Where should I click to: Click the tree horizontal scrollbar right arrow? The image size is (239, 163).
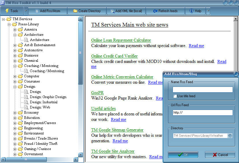(76, 160)
